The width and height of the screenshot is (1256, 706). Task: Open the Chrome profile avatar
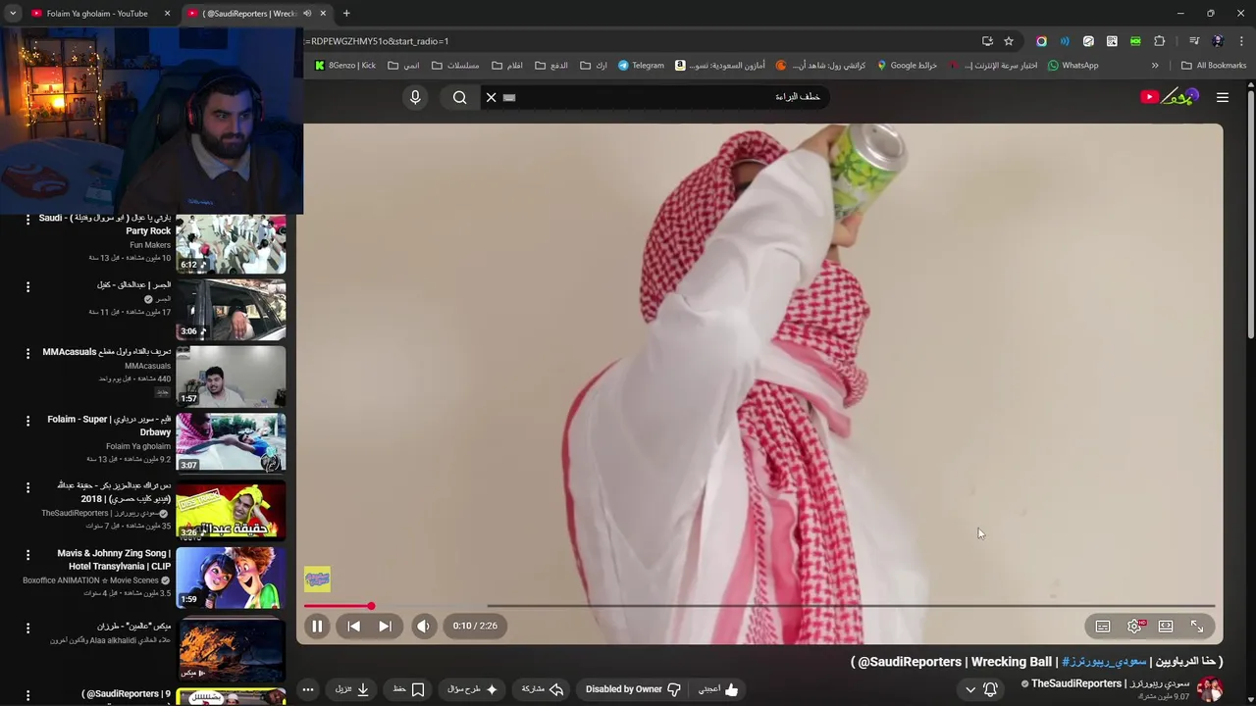pos(1218,41)
